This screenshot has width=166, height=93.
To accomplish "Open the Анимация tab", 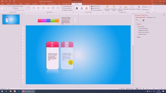I will tap(35, 4).
